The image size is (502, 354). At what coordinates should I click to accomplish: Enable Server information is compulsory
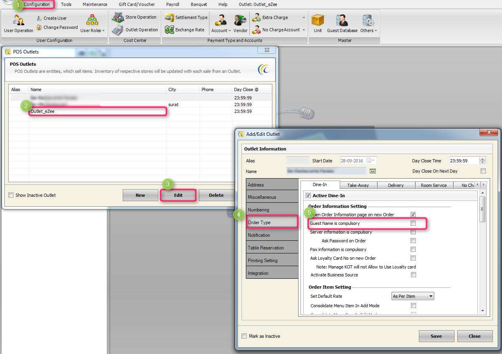point(413,232)
